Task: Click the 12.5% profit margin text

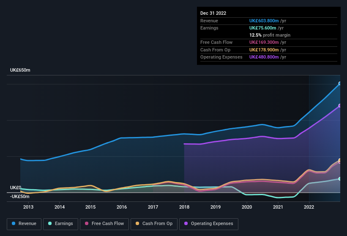Action: pos(270,35)
